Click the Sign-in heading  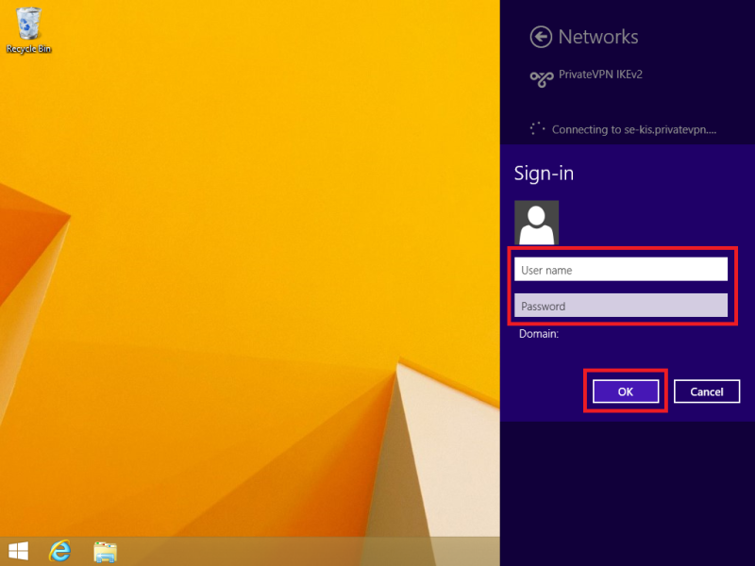544,174
